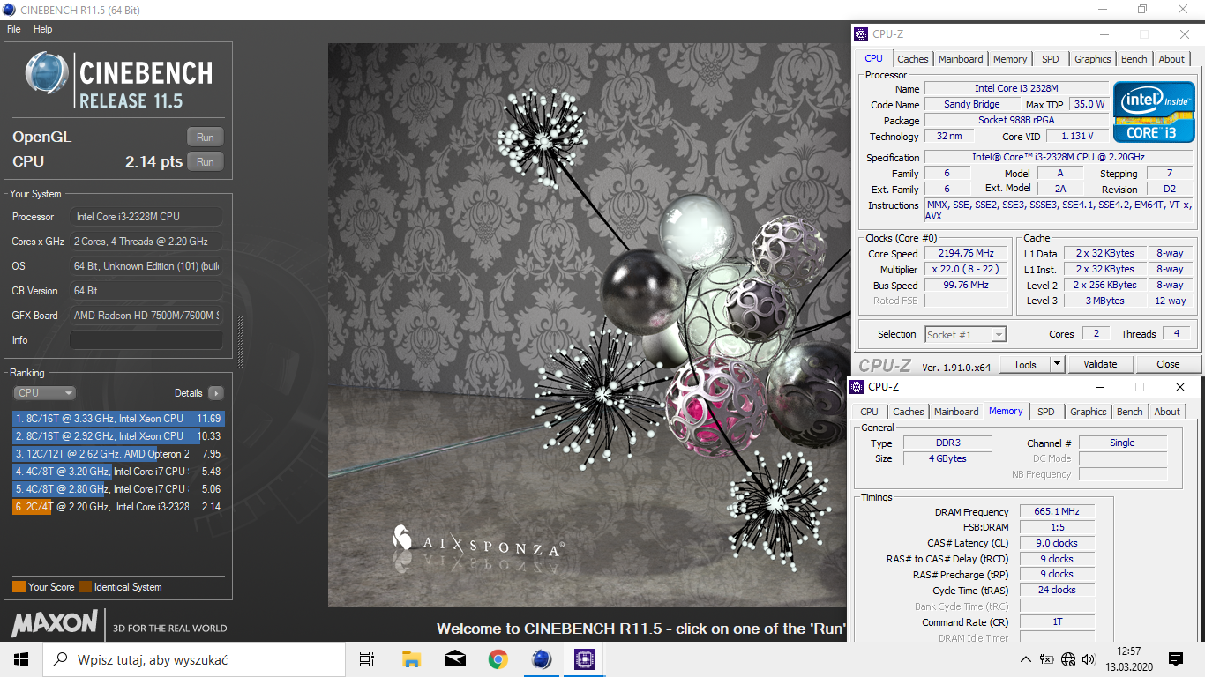Select Bench tab in CPU-Z Timings window
This screenshot has height=677, width=1205.
1130,412
